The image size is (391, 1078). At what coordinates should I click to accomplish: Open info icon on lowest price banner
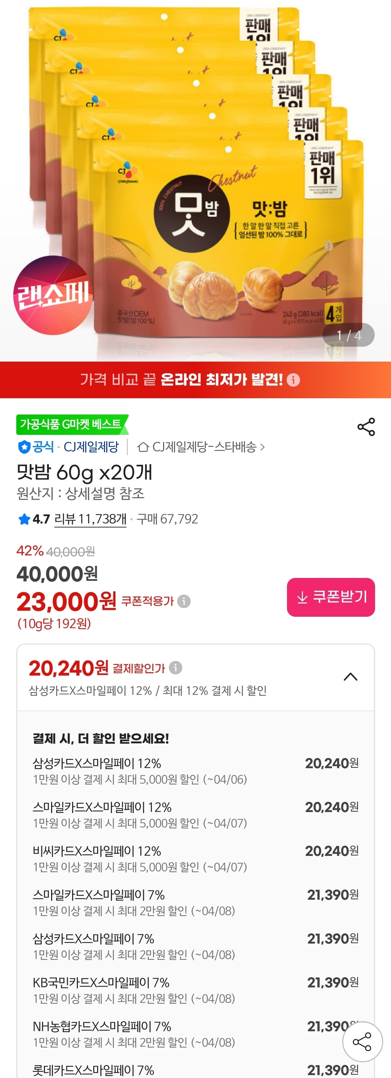click(x=294, y=380)
